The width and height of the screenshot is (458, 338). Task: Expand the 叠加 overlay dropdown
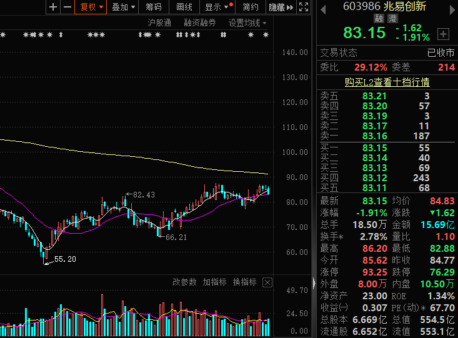point(122,7)
